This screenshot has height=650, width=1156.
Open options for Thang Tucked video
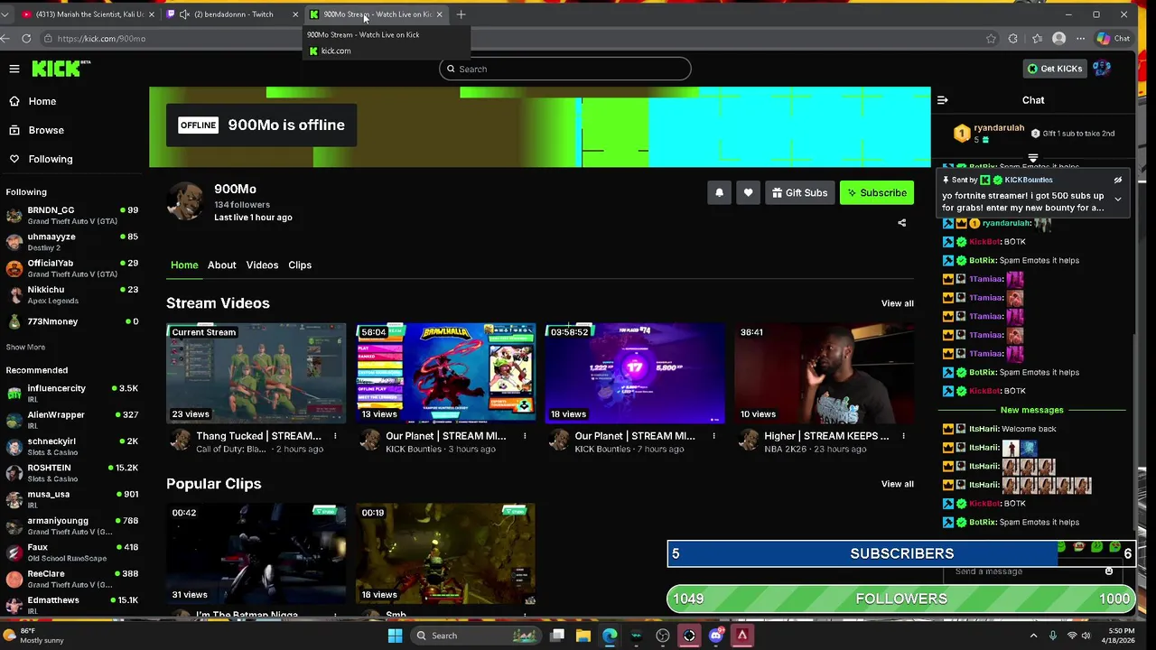[x=335, y=436]
